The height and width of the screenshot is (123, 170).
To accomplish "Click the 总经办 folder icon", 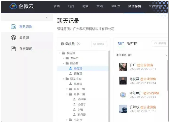I will point(67,58).
